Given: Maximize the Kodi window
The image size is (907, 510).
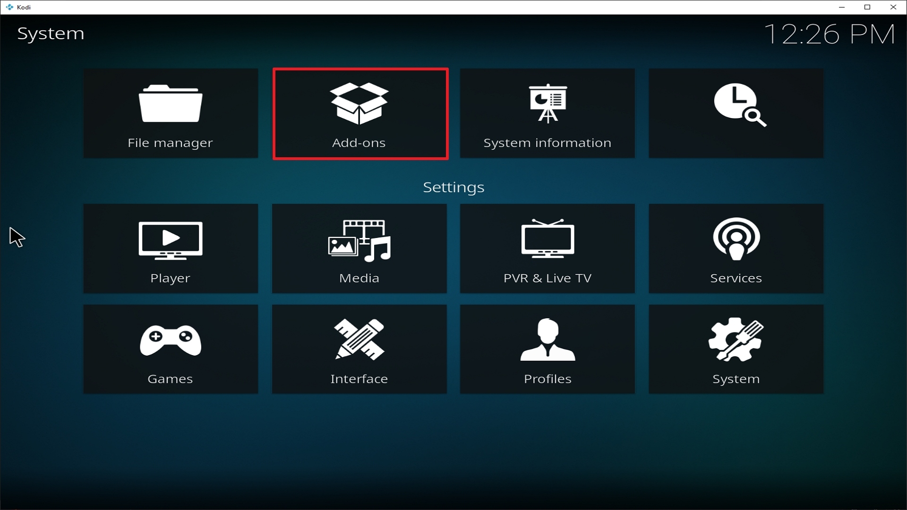Looking at the screenshot, I should (x=867, y=7).
